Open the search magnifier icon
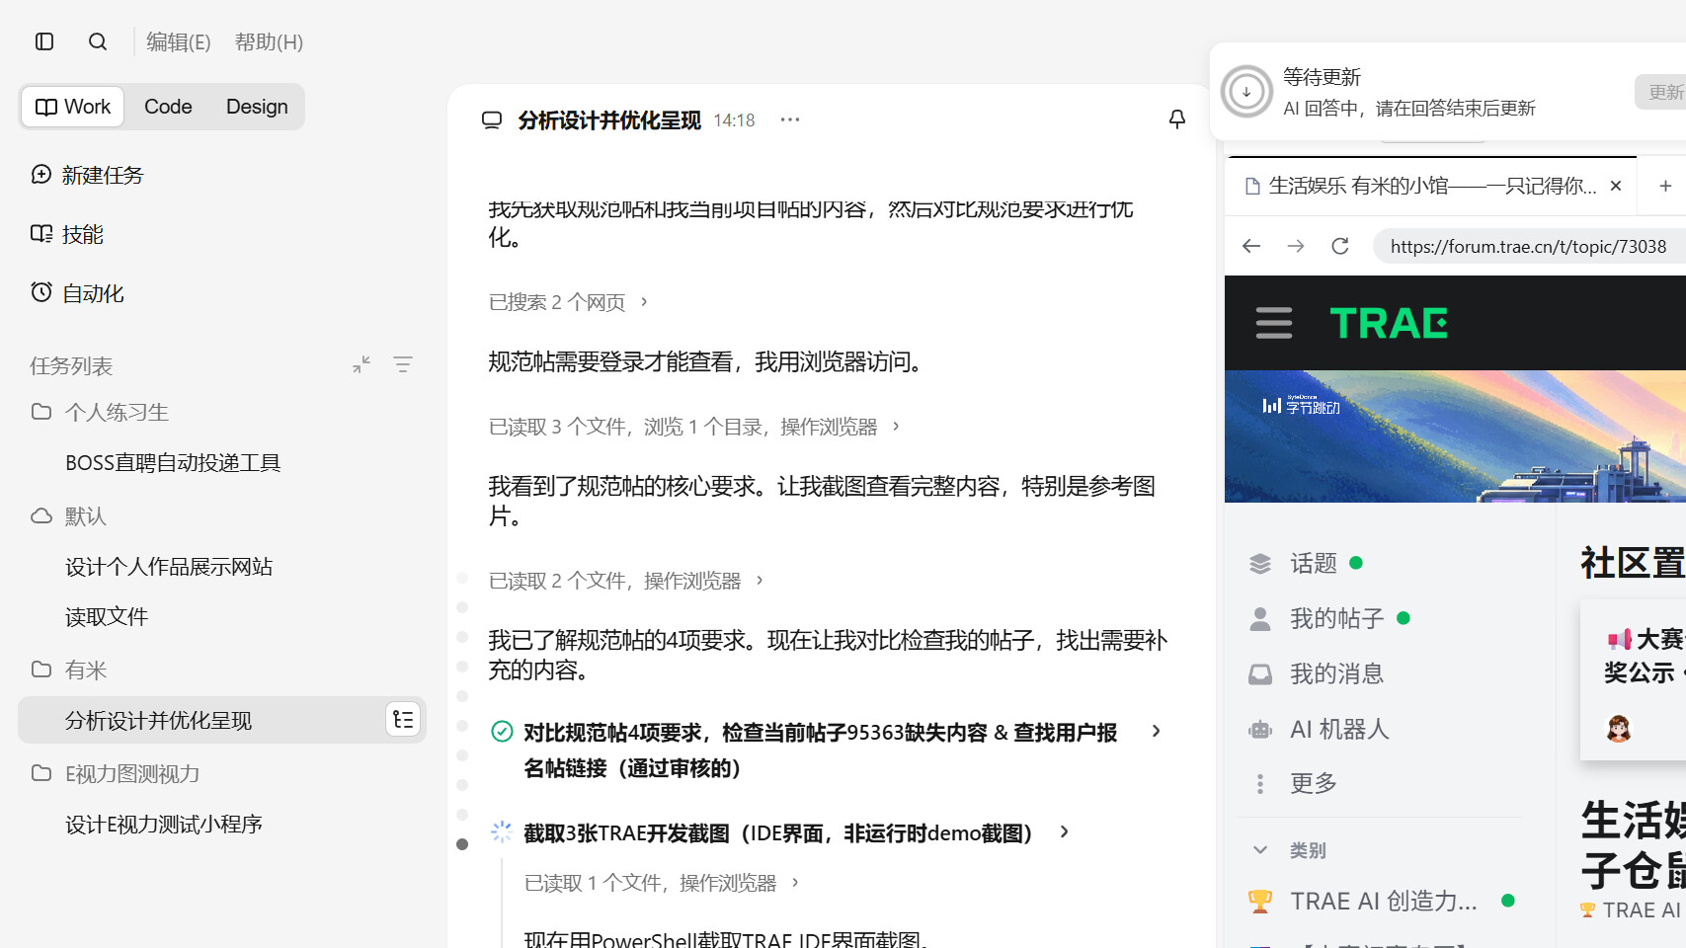Image resolution: width=1686 pixels, height=948 pixels. [98, 41]
